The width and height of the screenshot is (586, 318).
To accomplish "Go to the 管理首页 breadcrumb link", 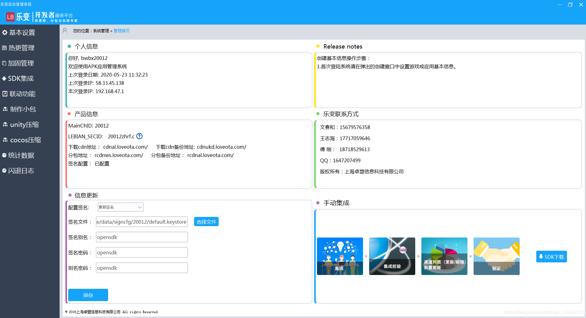I will (x=122, y=31).
